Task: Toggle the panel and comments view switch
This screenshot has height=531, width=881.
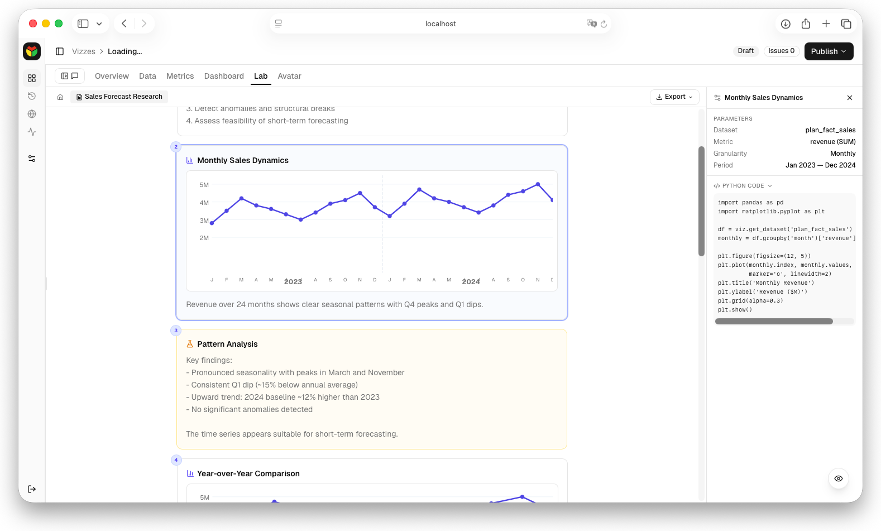Action: click(x=70, y=76)
